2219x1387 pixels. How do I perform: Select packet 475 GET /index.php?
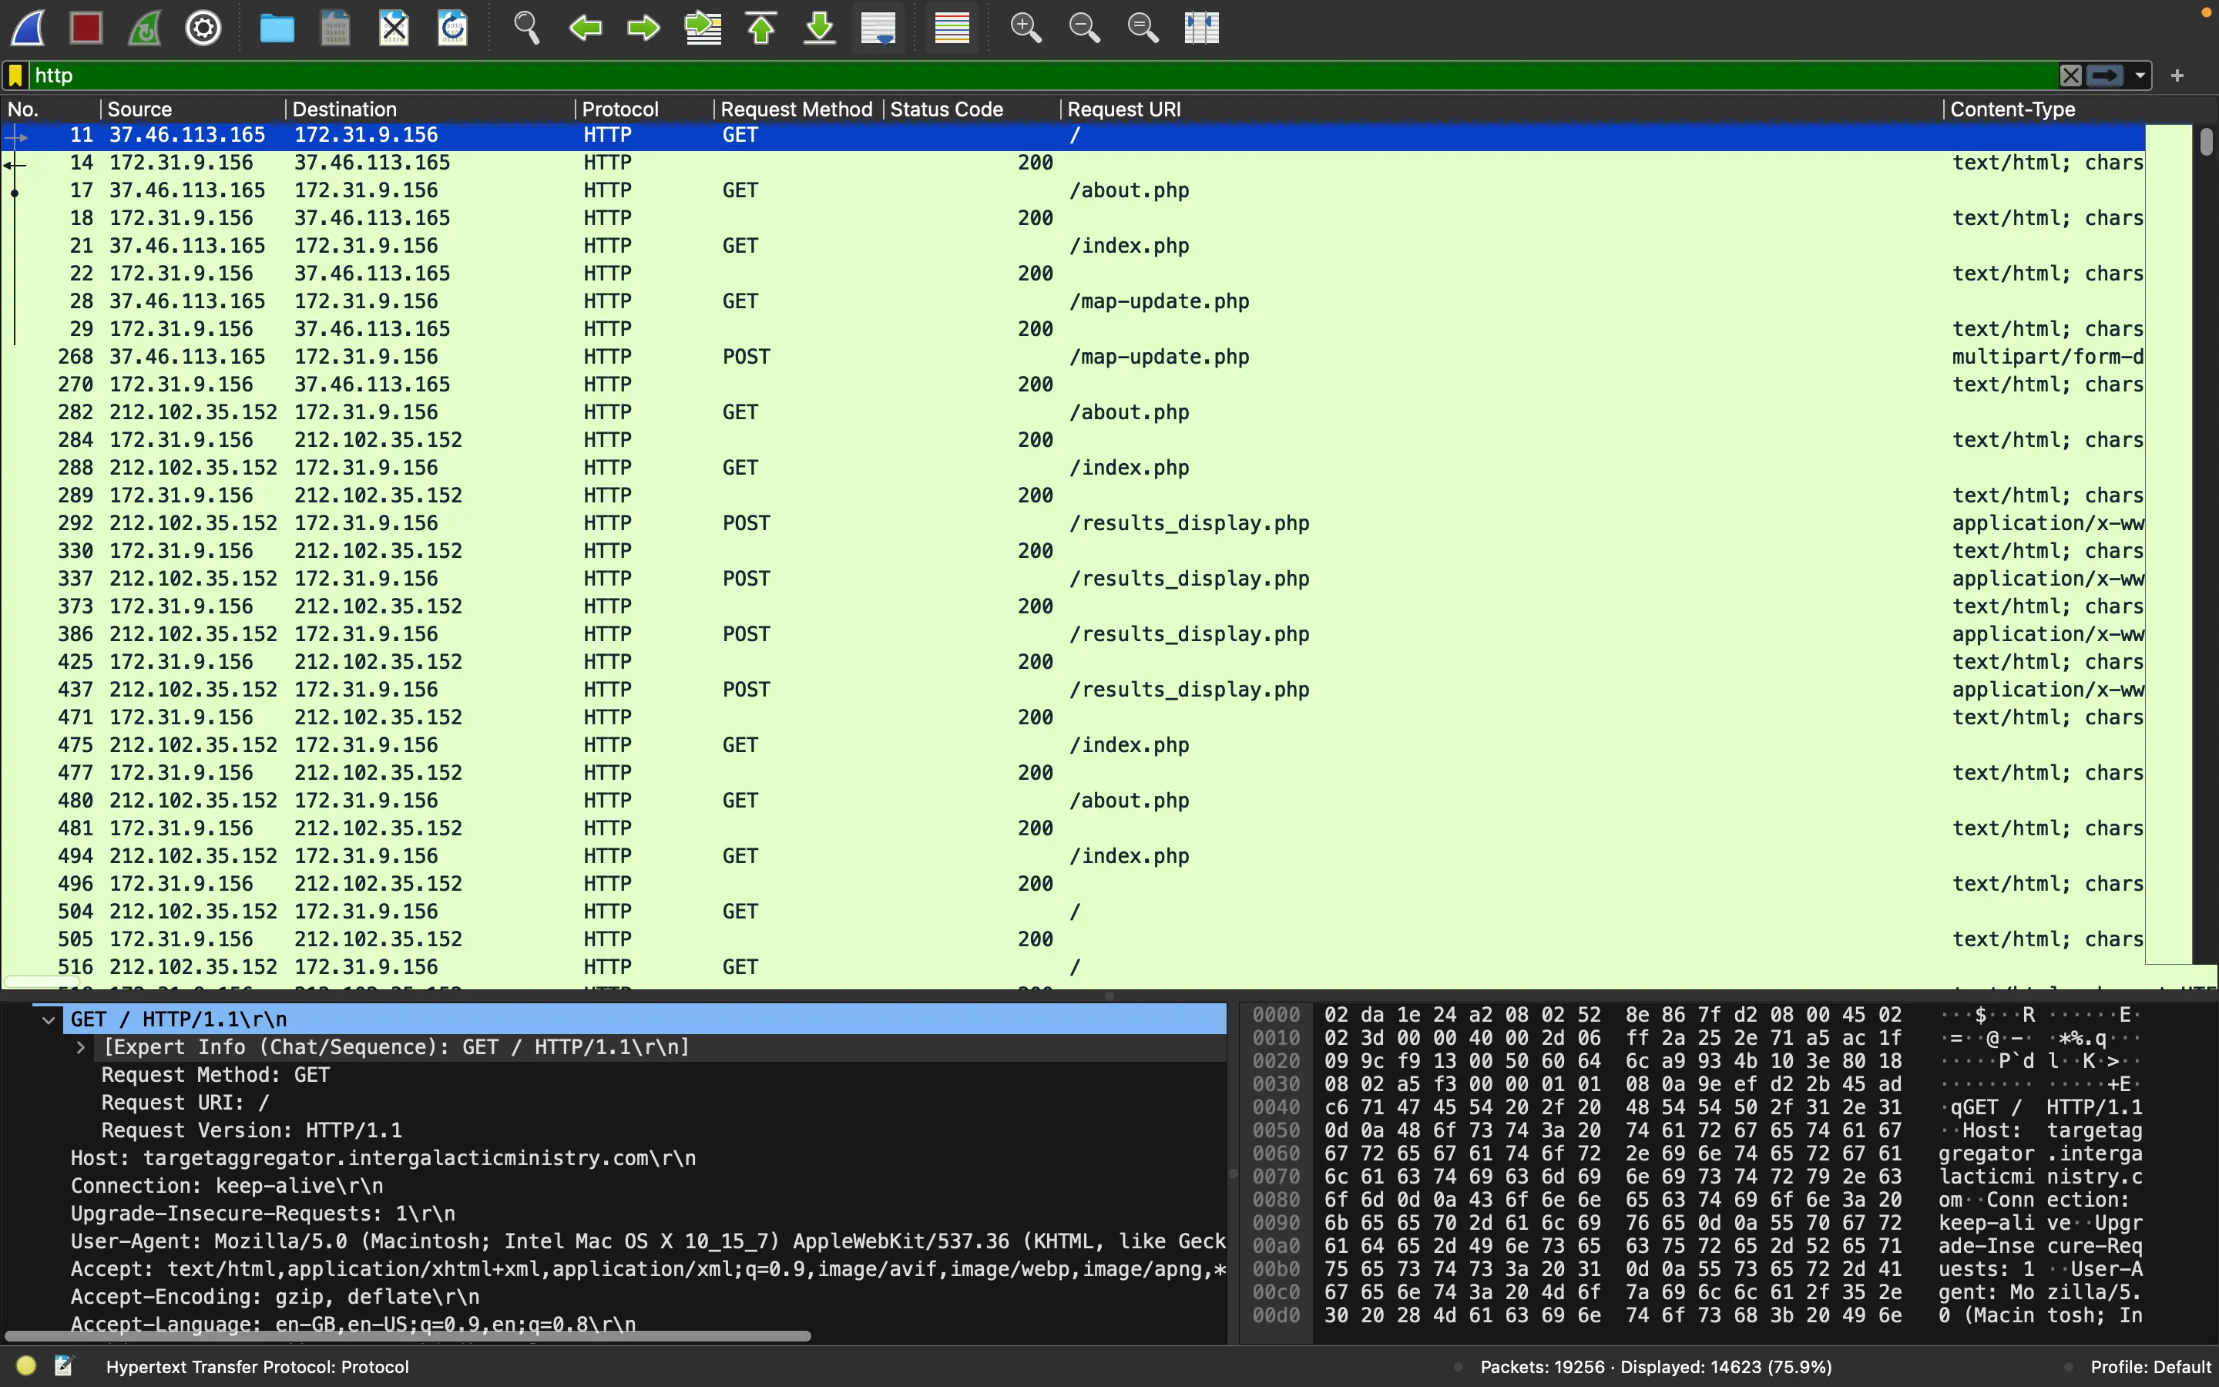click(x=1073, y=745)
